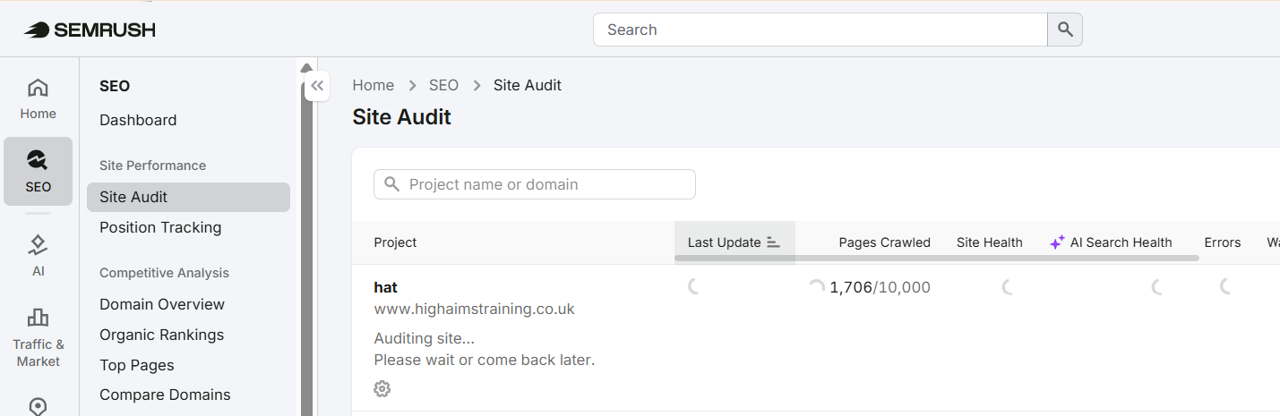Open Home in the left rail

click(x=38, y=98)
